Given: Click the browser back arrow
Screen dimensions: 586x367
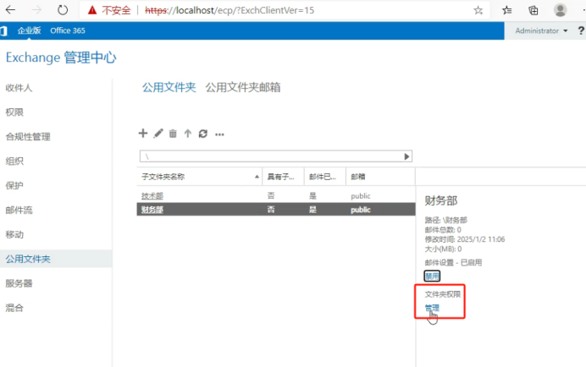Looking at the screenshot, I should click(10, 10).
